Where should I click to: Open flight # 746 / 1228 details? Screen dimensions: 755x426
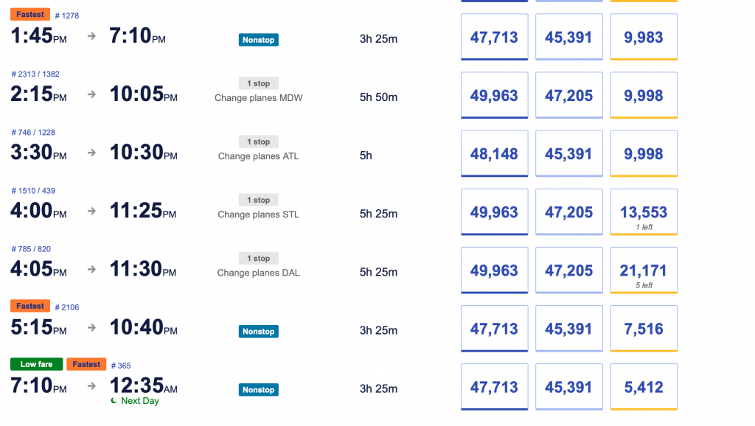click(x=33, y=133)
